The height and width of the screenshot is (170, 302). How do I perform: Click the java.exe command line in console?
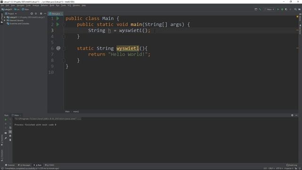click(x=48, y=119)
